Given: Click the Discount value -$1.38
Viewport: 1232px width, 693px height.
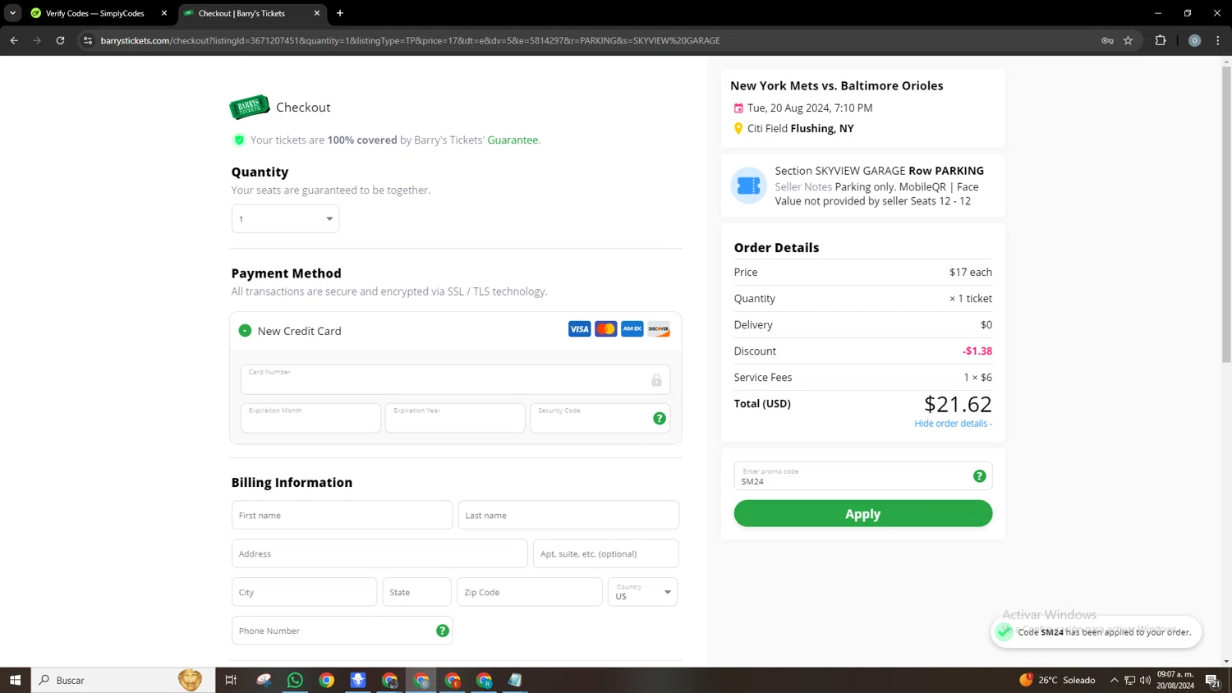Looking at the screenshot, I should pos(977,351).
